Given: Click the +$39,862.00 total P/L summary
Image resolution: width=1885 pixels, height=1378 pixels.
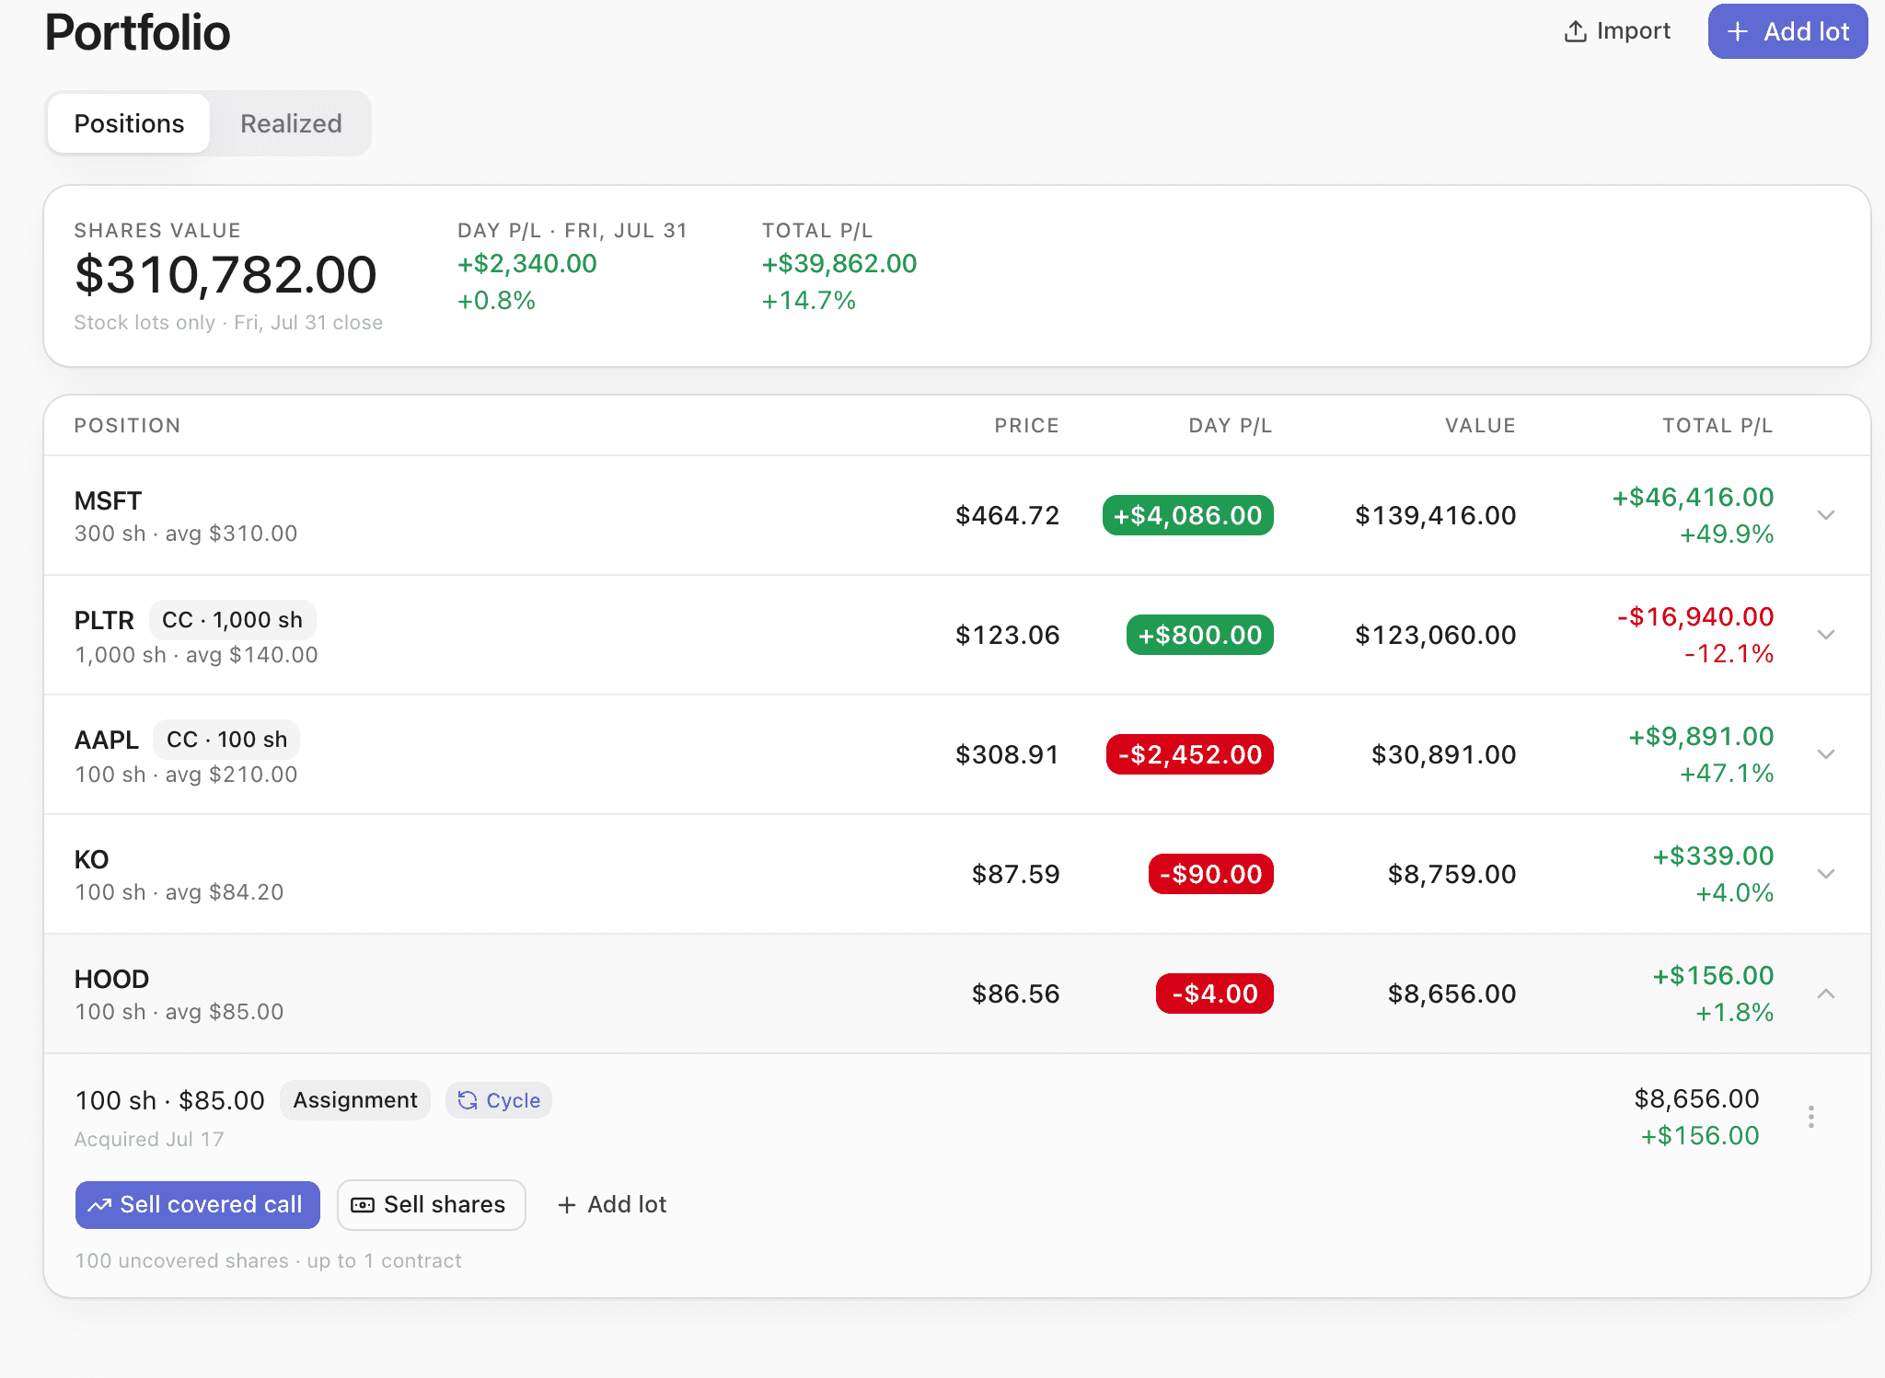Looking at the screenshot, I should pos(839,263).
